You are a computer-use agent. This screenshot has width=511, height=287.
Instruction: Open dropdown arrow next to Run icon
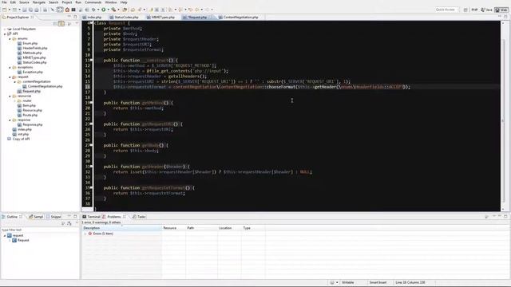point(109,10)
